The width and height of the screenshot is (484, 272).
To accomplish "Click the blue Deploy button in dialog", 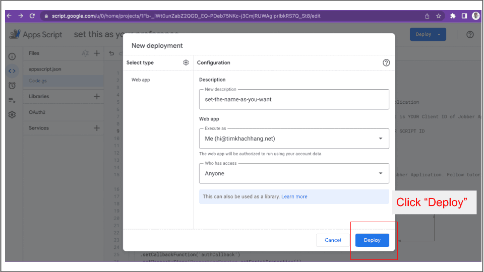I will point(372,240).
